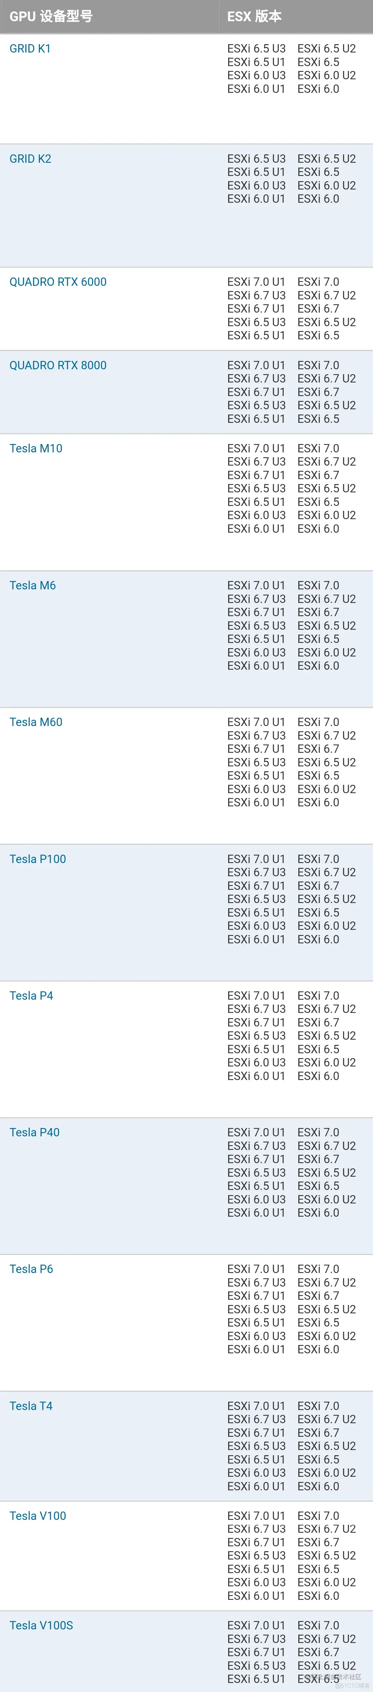Open the GRID K1 device link
373x1692 pixels.
[30, 49]
